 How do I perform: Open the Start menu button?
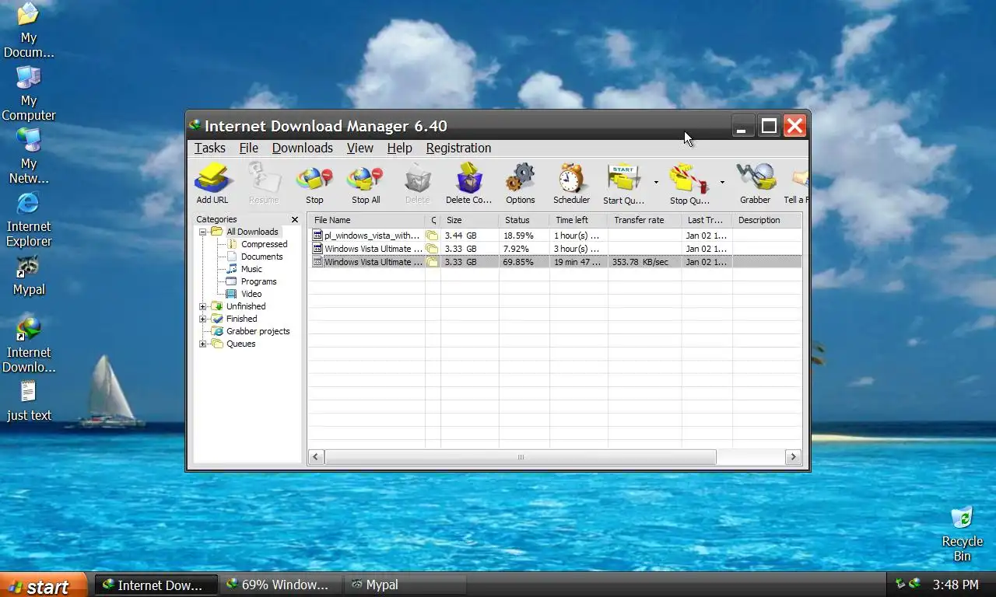tap(44, 585)
